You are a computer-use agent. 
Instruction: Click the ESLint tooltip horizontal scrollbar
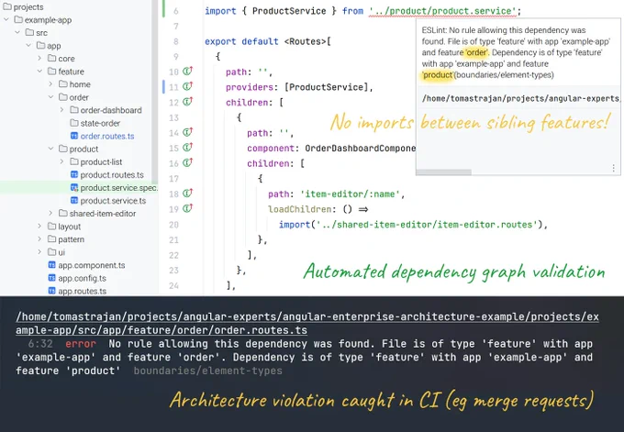pos(444,172)
